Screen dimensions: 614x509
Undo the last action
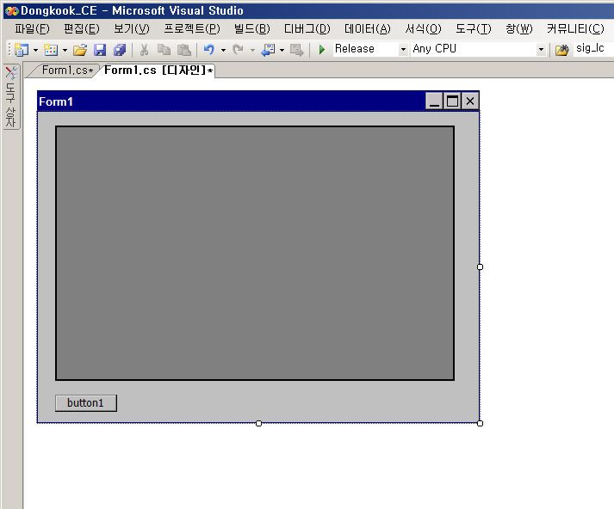pos(209,50)
